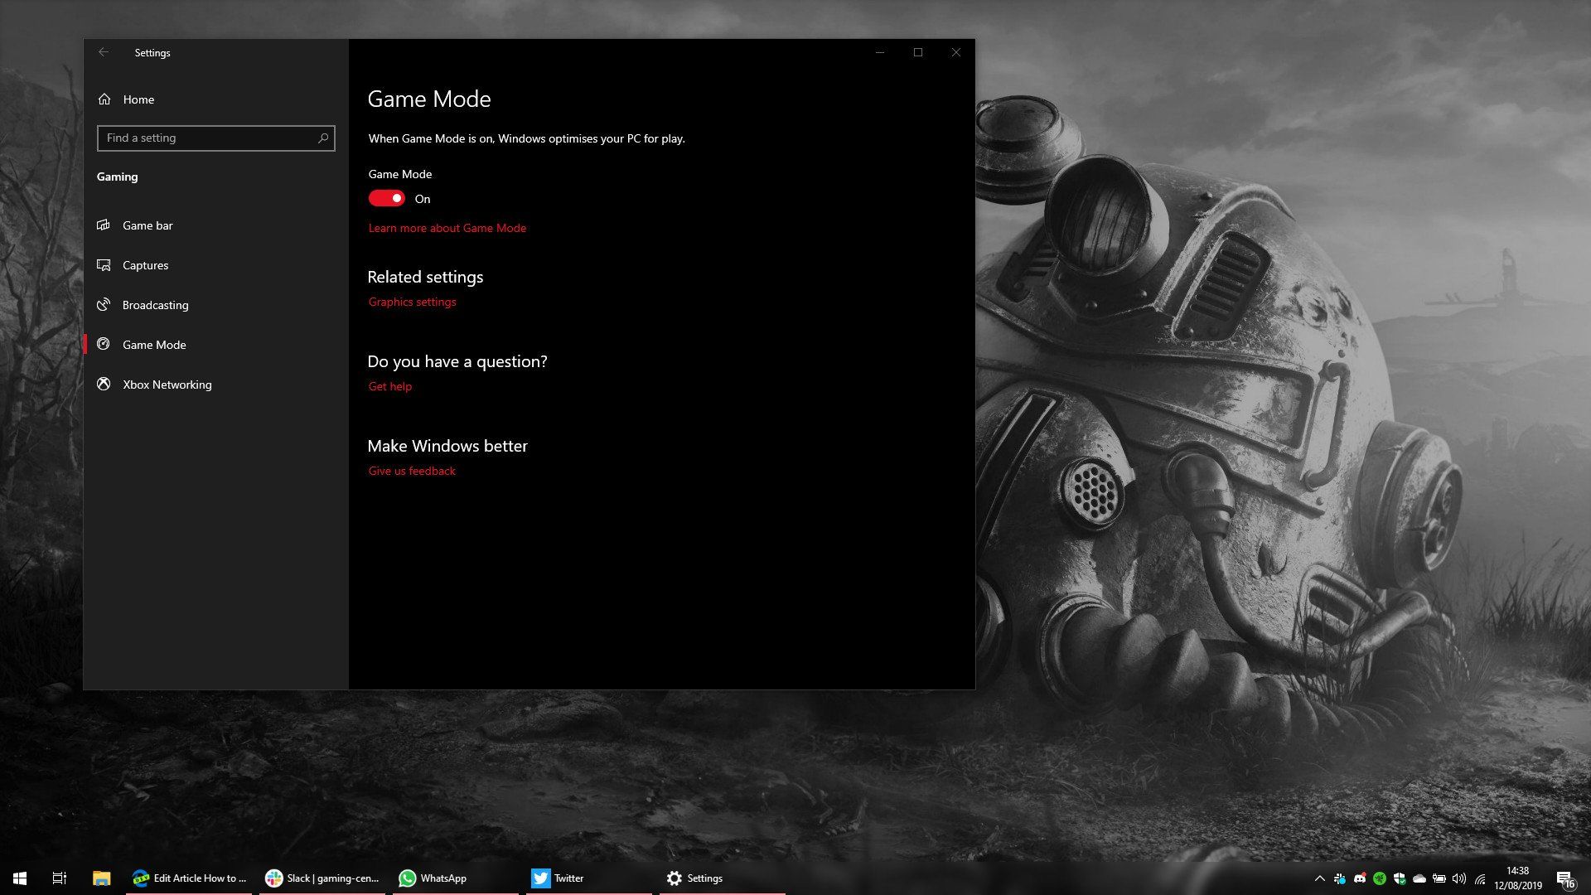
Task: Click Learn more about Game Mode link
Action: [x=447, y=227]
